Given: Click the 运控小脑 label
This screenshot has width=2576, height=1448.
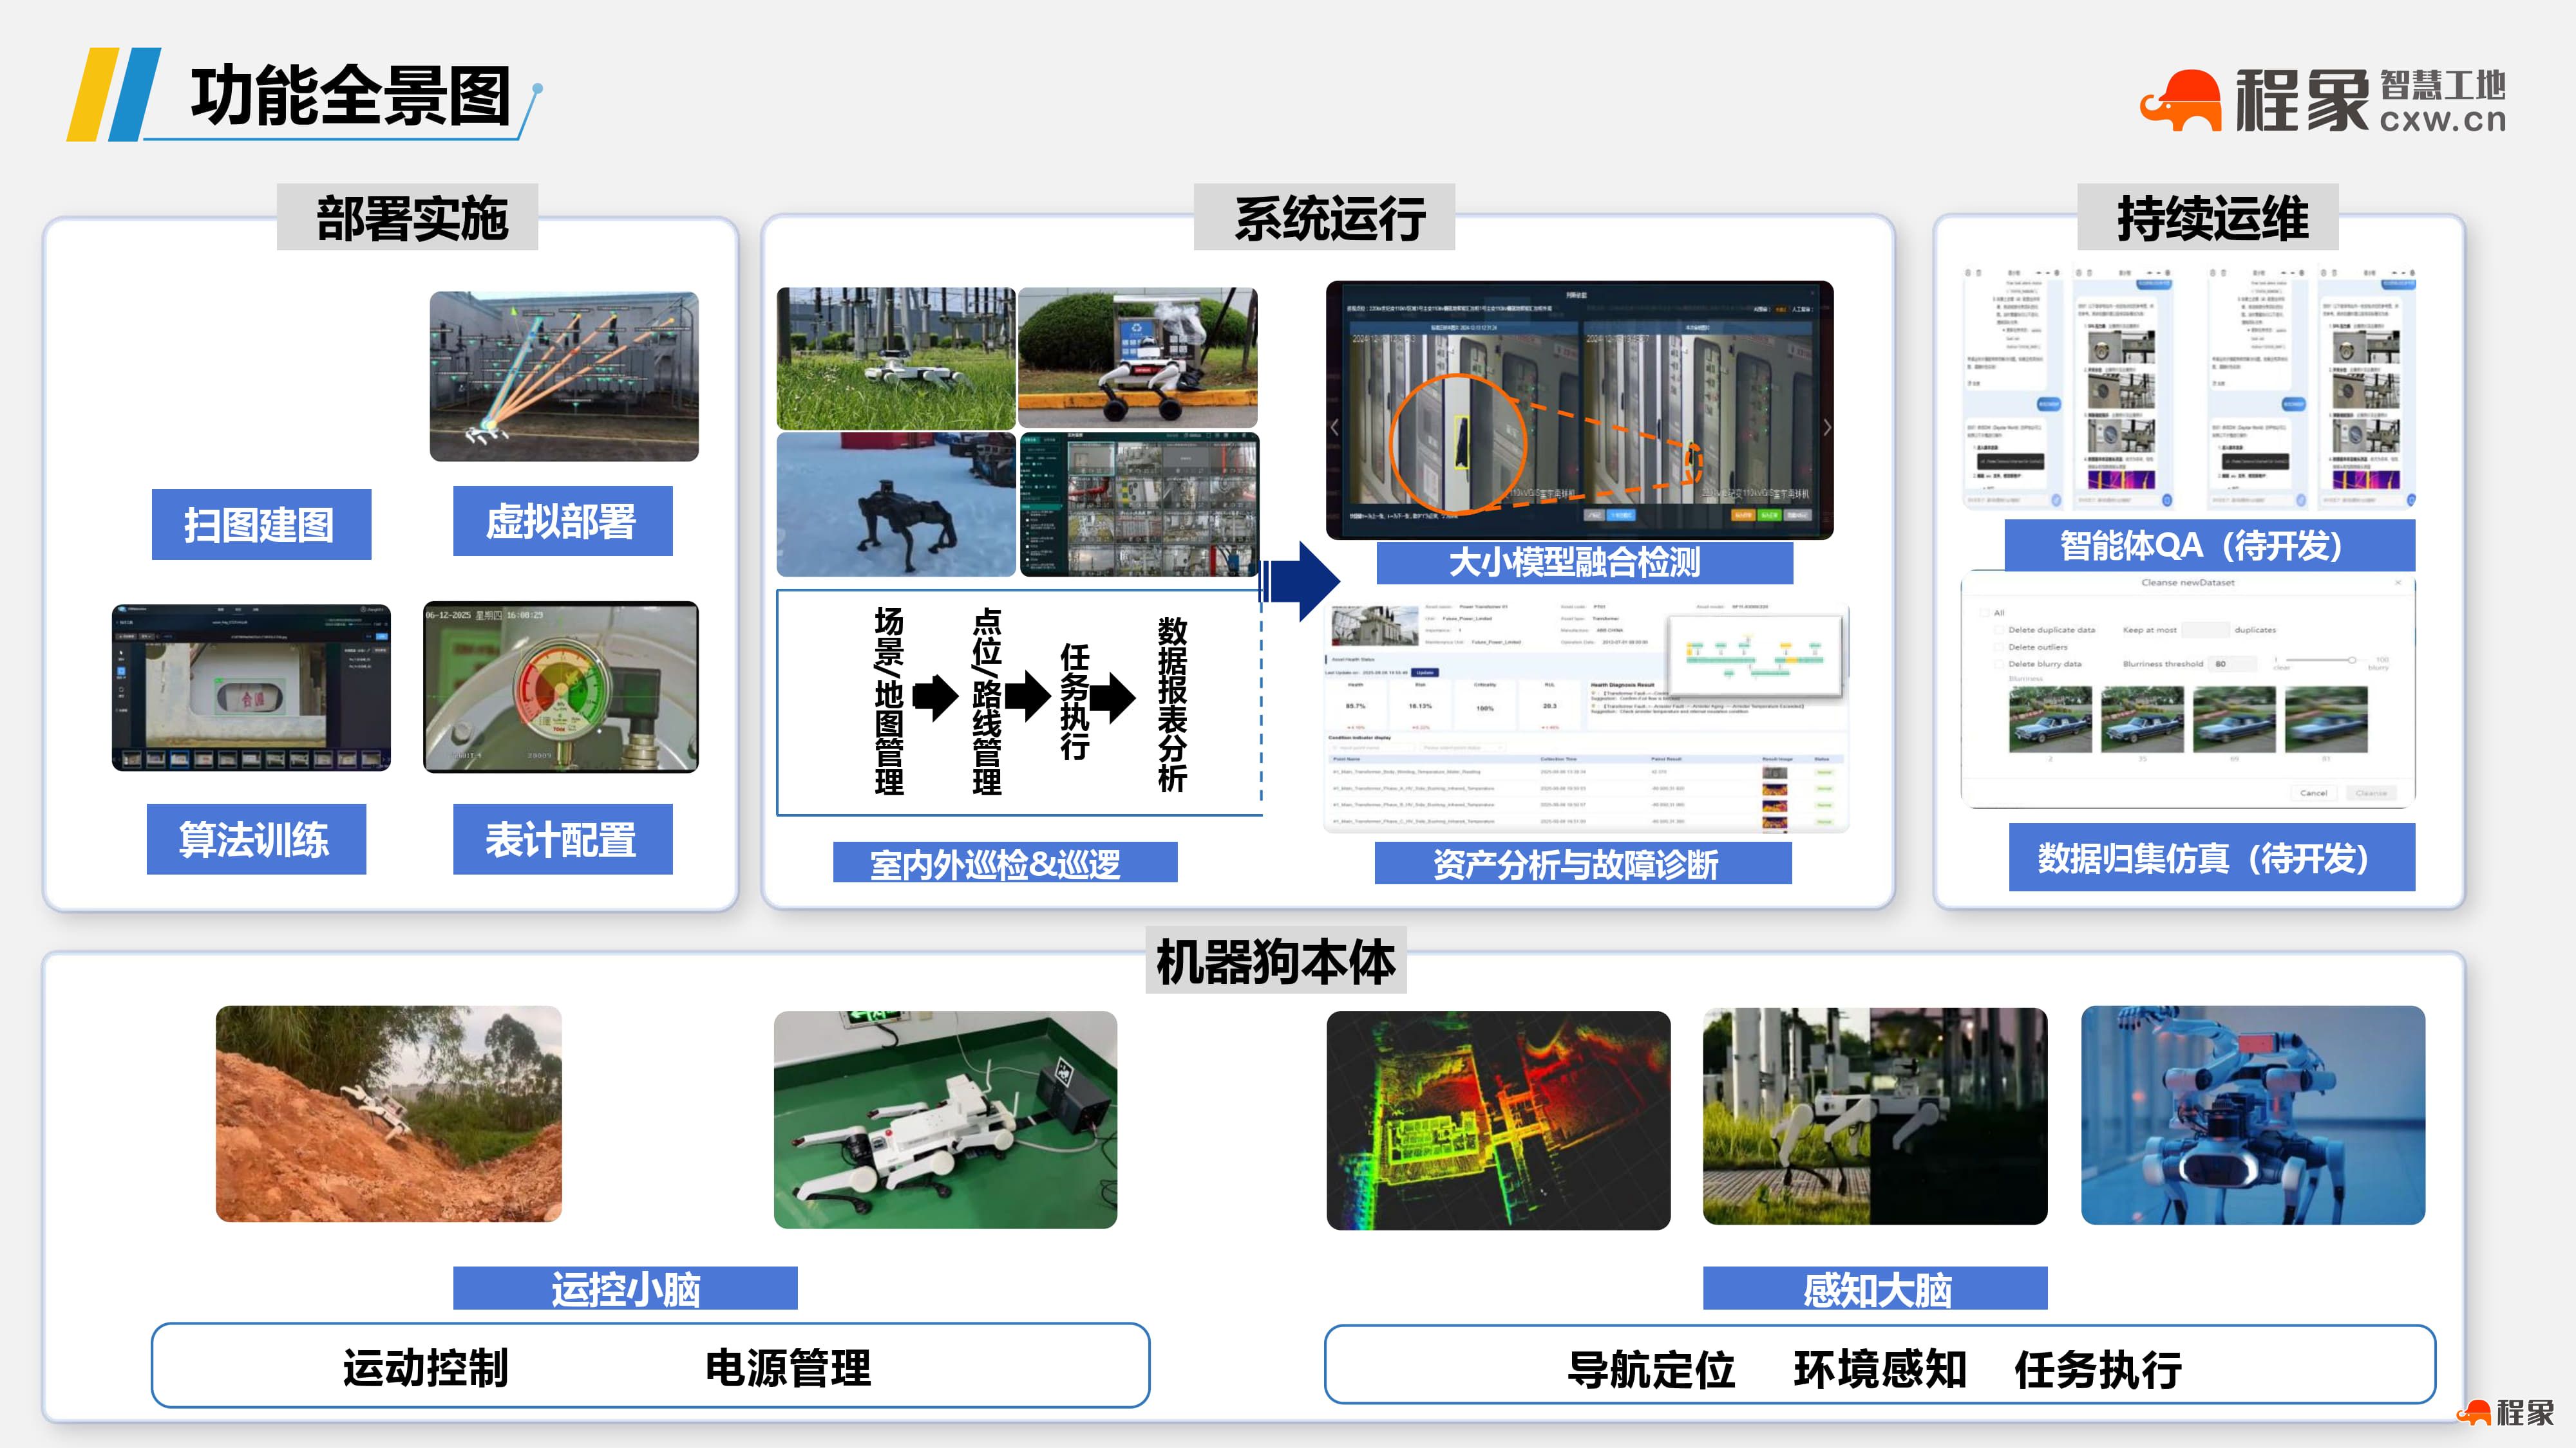Looking at the screenshot, I should [625, 1288].
